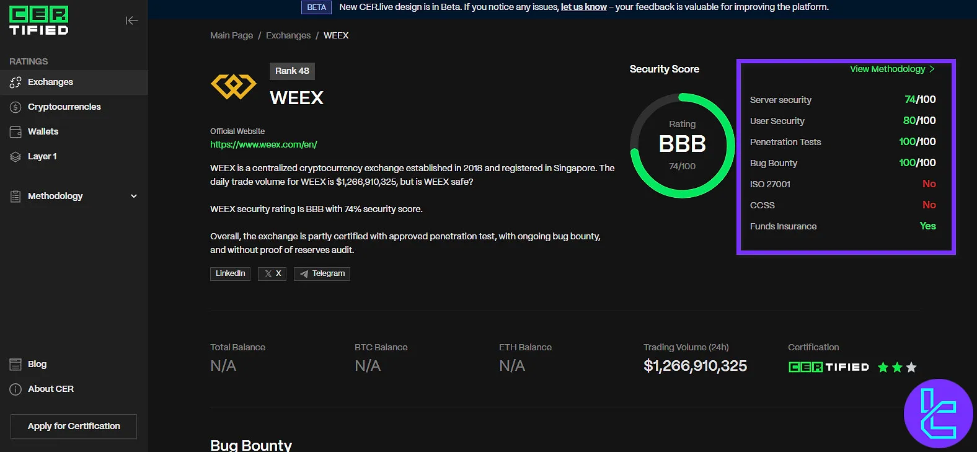Click the Cryptocurrencies coin icon
Screen dimensions: 977x452
(15, 107)
